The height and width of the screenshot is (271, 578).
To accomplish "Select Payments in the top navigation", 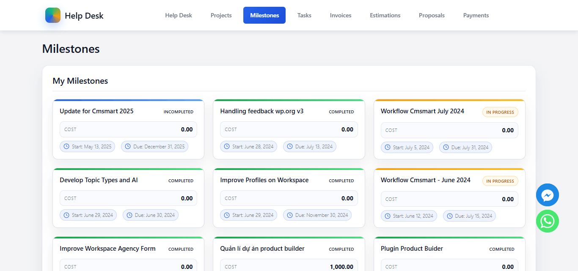I will 476,15.
